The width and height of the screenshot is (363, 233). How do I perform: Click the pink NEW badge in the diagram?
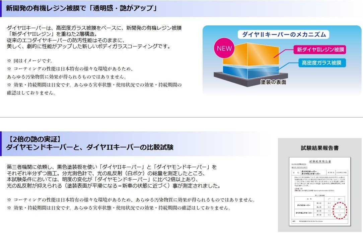coord(224,48)
